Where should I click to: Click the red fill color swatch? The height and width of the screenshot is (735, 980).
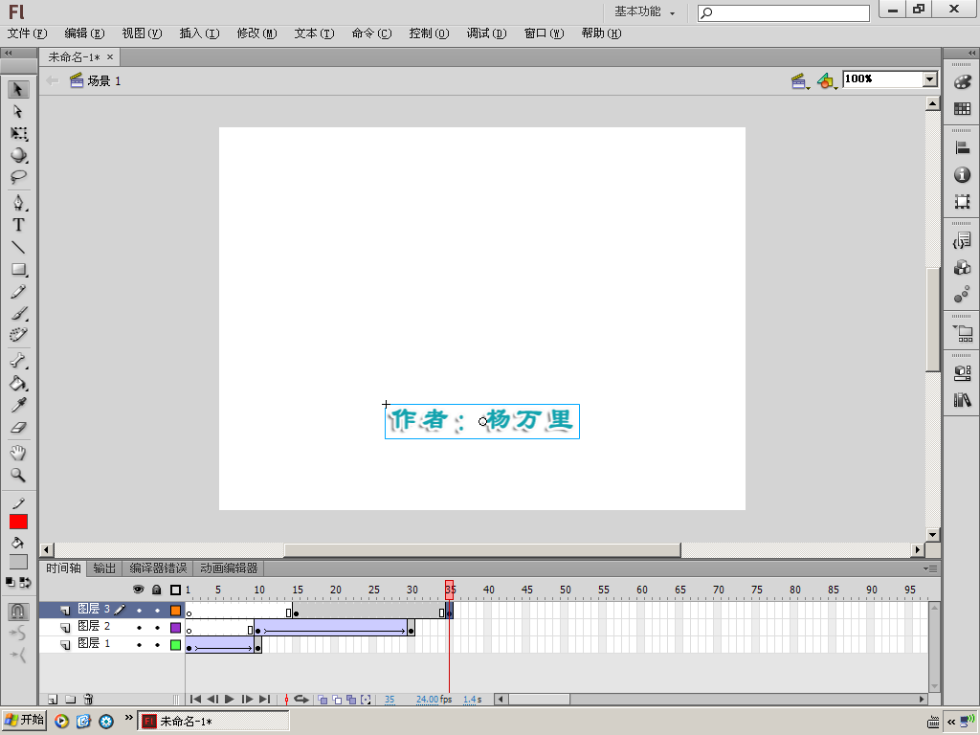18,522
